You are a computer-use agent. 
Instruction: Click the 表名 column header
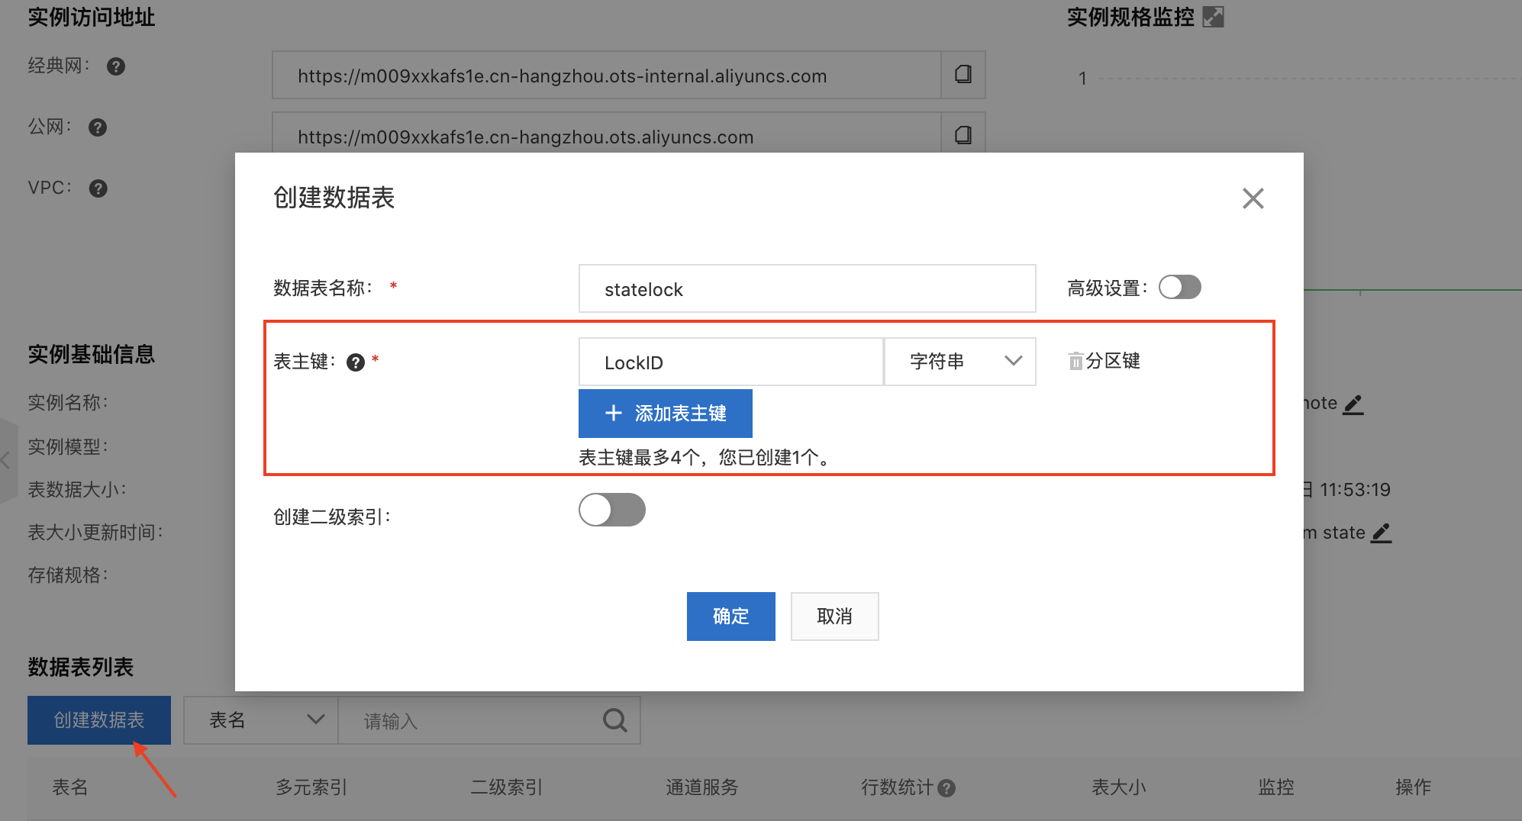click(70, 787)
